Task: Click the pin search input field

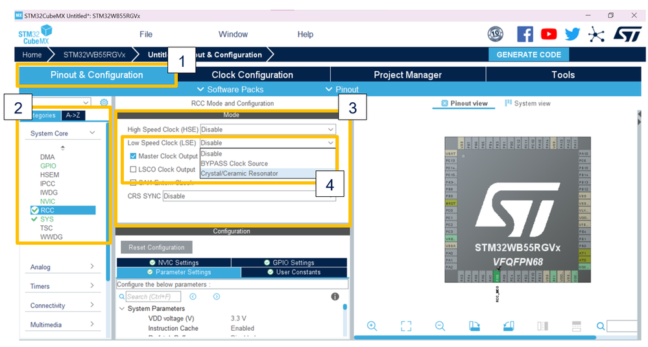Action: coord(622,326)
